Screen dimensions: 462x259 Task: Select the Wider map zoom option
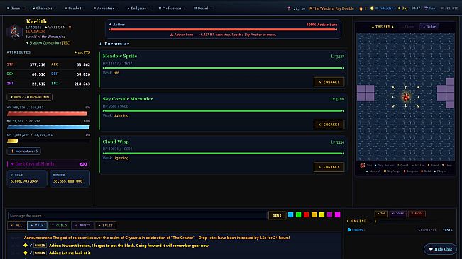coord(429,27)
